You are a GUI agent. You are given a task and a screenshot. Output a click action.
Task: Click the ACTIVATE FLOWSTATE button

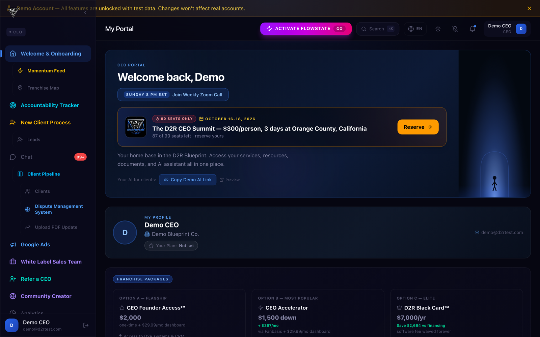click(306, 29)
